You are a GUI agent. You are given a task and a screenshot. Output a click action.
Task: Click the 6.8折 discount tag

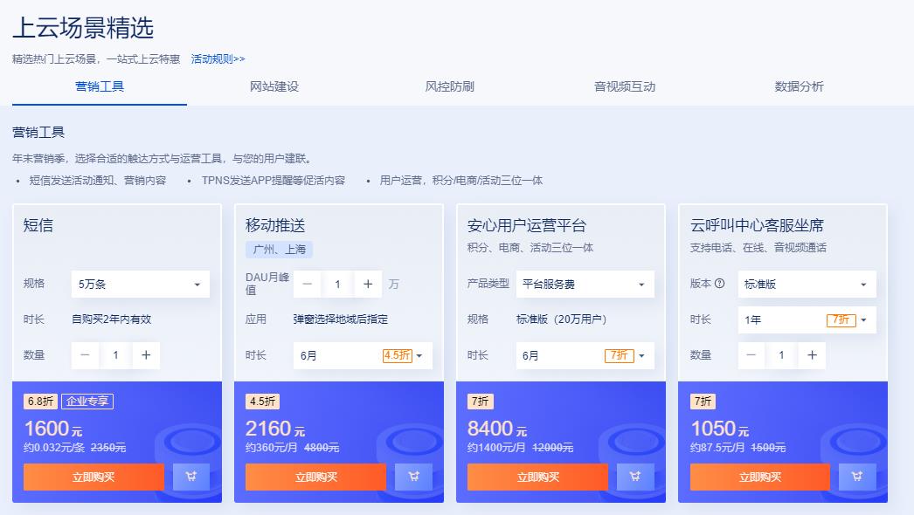click(41, 402)
